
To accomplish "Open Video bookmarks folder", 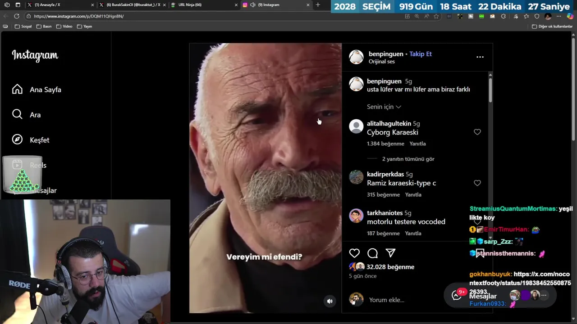I will coord(64,27).
